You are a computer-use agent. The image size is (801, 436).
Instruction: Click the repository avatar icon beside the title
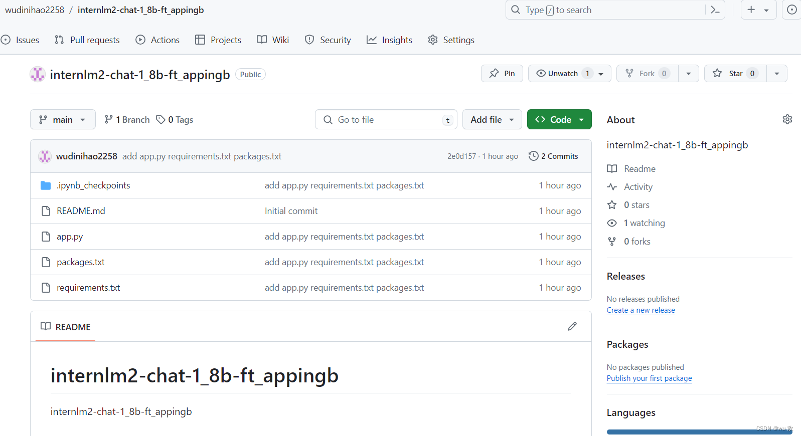(x=38, y=75)
